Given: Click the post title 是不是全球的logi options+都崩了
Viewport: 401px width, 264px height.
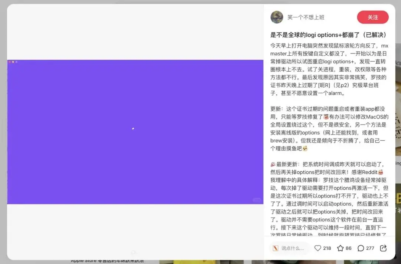Looking at the screenshot, I should [329, 35].
